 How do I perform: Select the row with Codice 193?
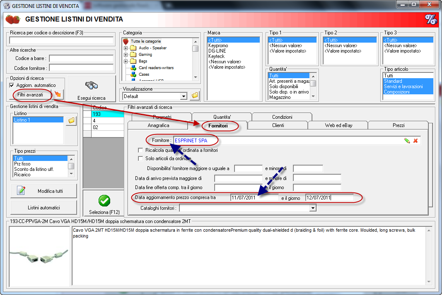click(x=108, y=114)
